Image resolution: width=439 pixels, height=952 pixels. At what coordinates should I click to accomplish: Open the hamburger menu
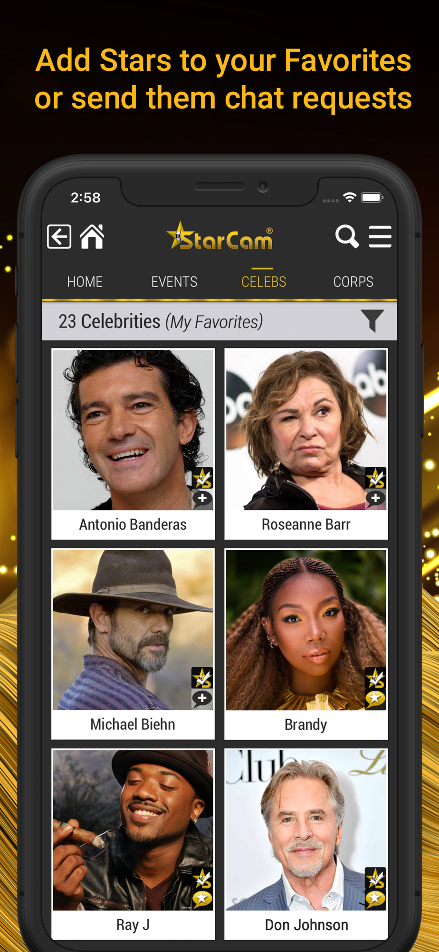click(x=380, y=237)
